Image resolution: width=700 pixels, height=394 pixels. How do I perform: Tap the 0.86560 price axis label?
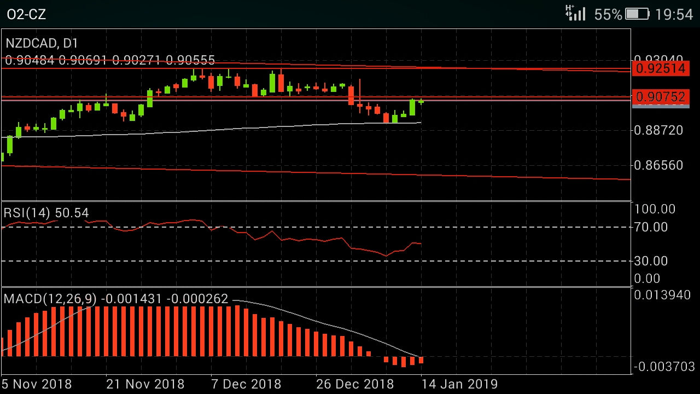coord(658,165)
